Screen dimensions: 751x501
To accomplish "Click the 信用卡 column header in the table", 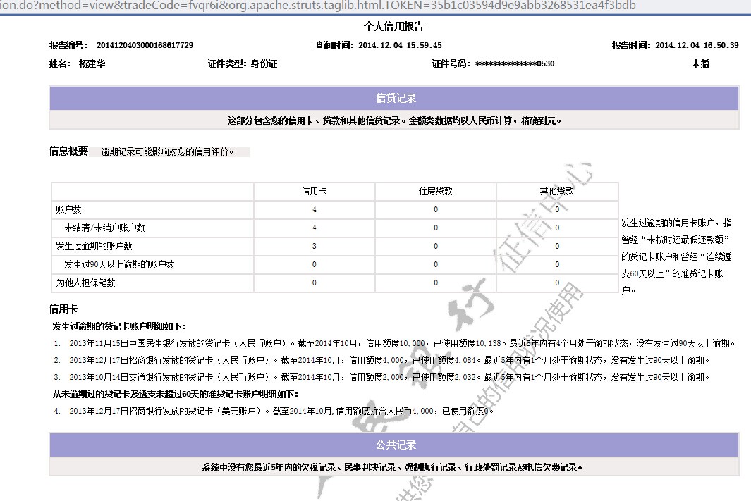I will tap(314, 191).
